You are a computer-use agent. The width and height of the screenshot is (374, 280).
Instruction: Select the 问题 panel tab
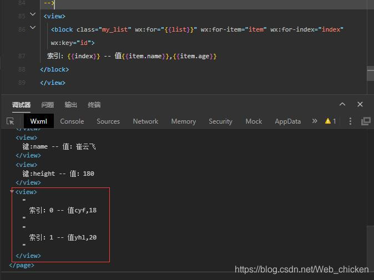pos(48,105)
